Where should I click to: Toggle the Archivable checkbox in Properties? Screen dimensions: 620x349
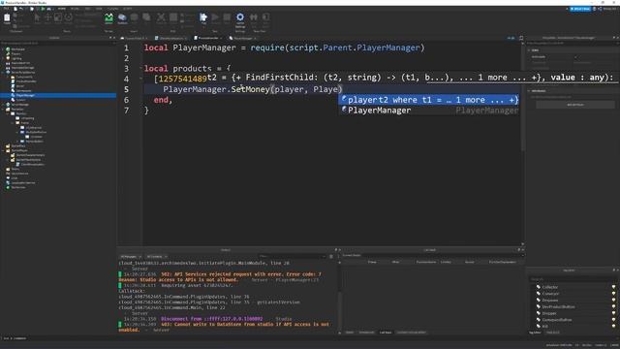pos(575,56)
